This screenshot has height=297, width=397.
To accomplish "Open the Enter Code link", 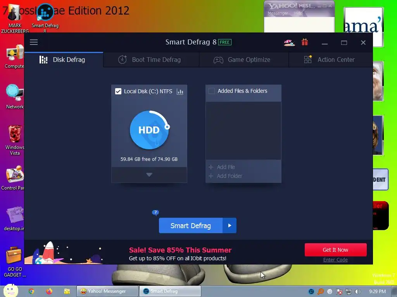I will [335, 259].
